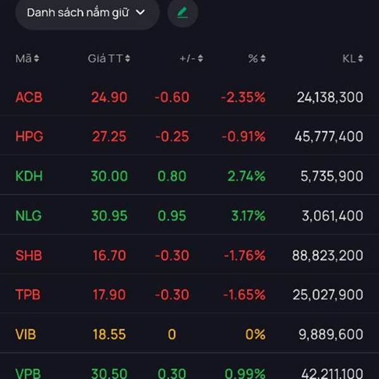Open the TPB stock details
This screenshot has width=379, height=379.
coord(28,295)
